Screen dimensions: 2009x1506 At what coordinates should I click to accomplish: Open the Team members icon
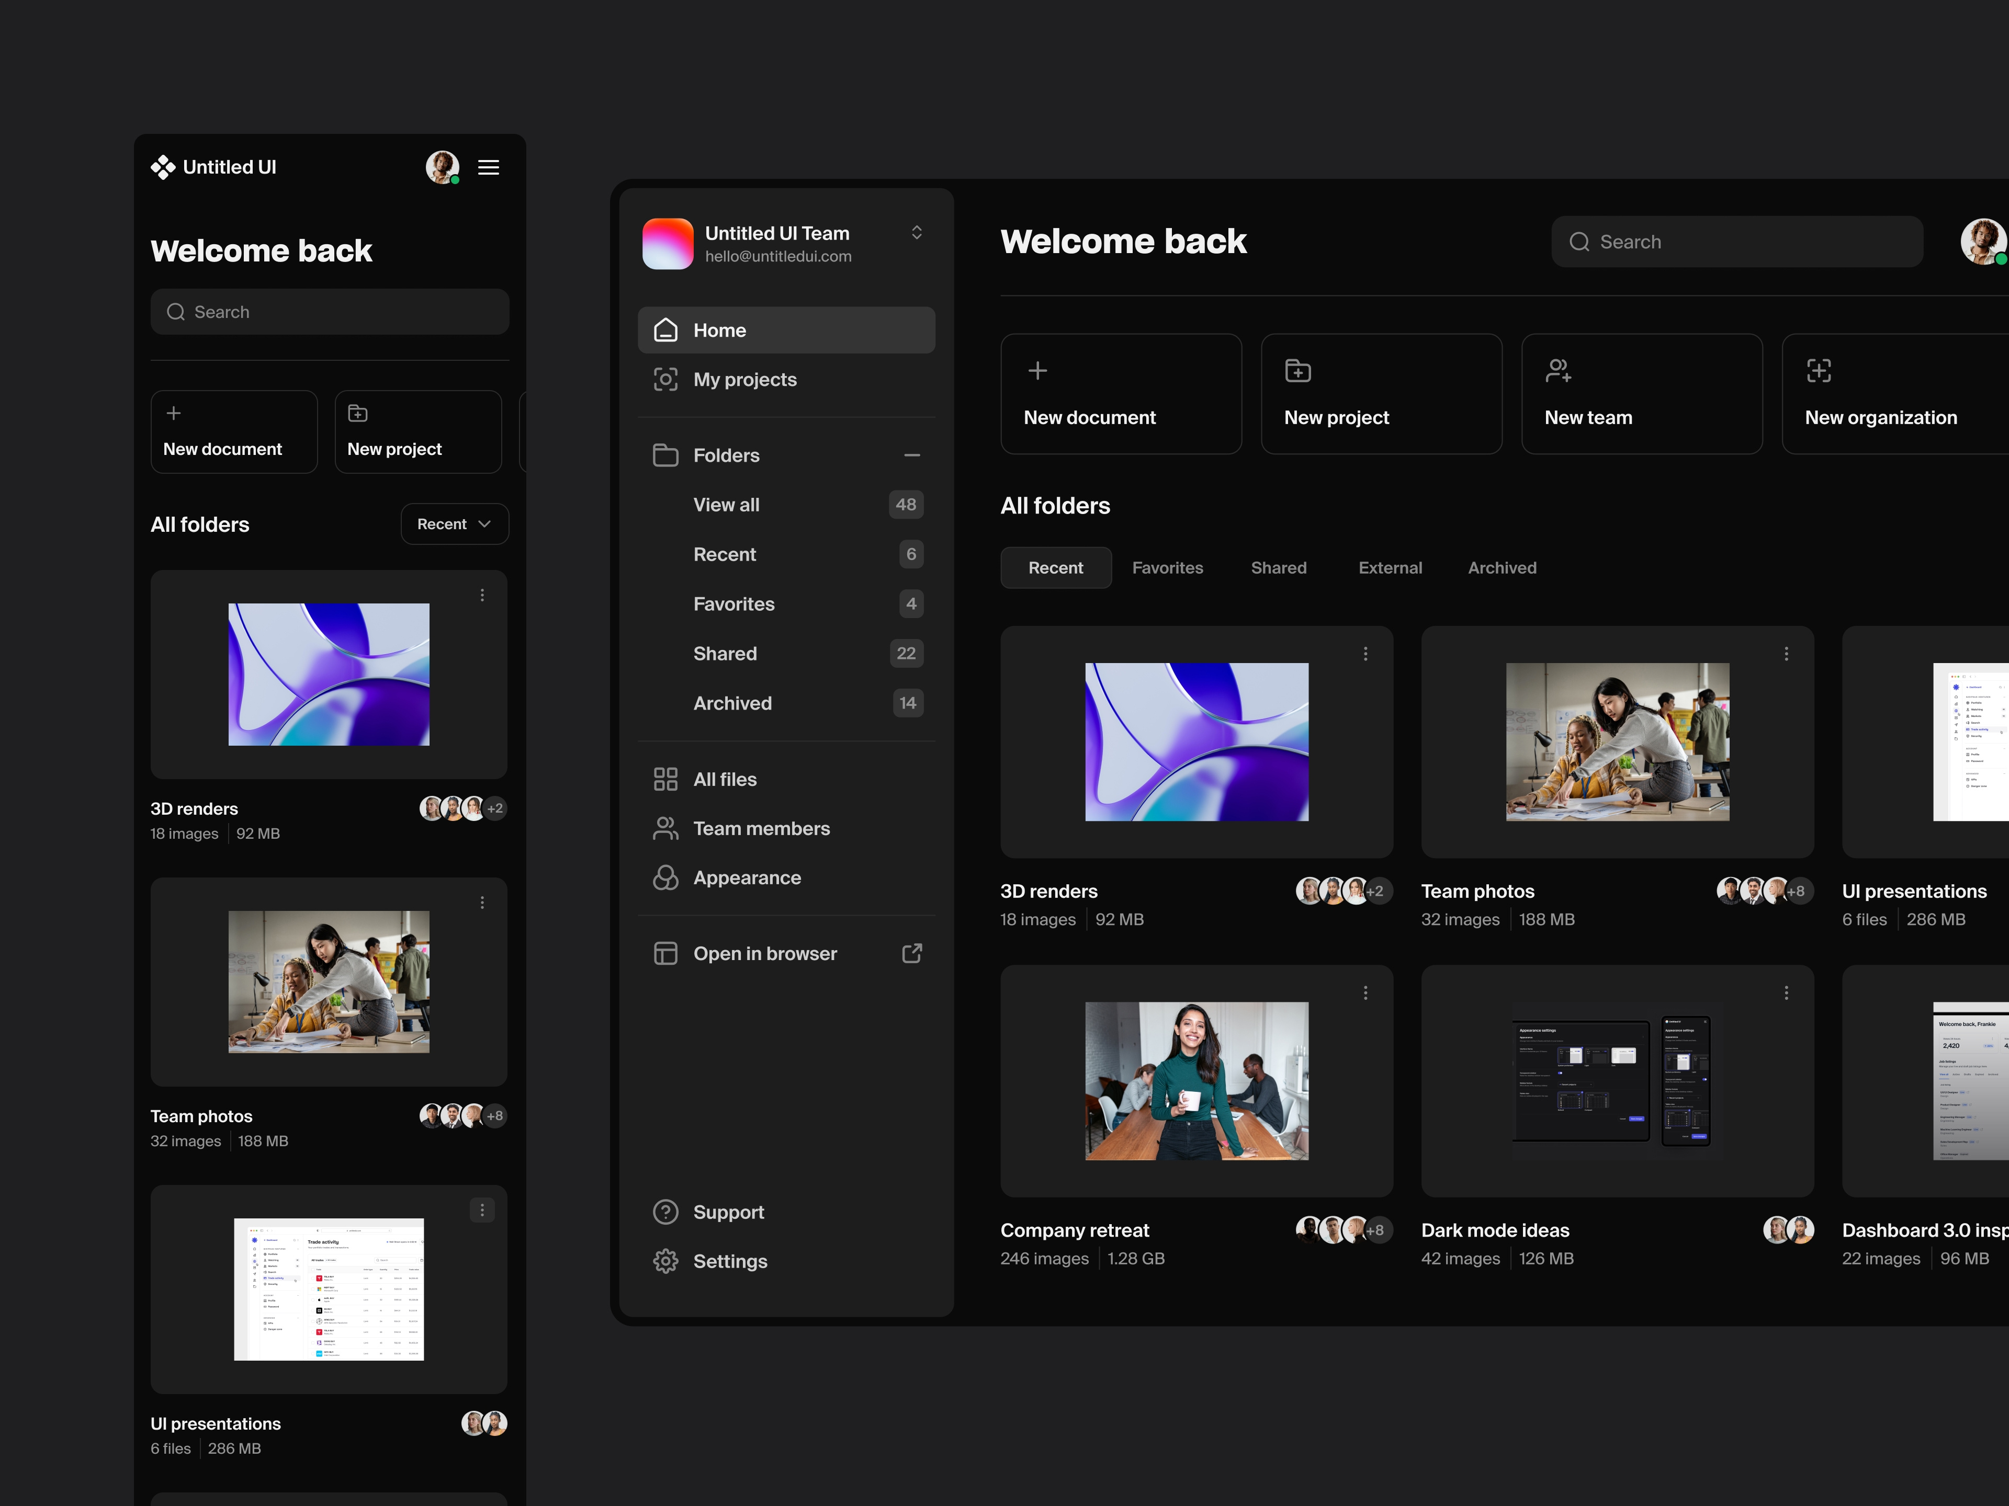point(665,828)
